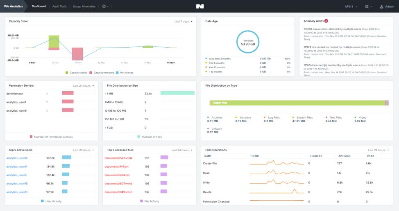The width and height of the screenshot is (399, 211).
Task: Open document0807.vmsd file link
Action: (118, 184)
